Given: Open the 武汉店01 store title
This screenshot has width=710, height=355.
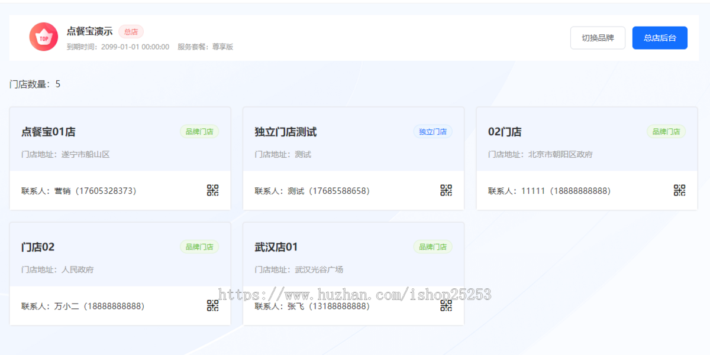Looking at the screenshot, I should pos(276,247).
